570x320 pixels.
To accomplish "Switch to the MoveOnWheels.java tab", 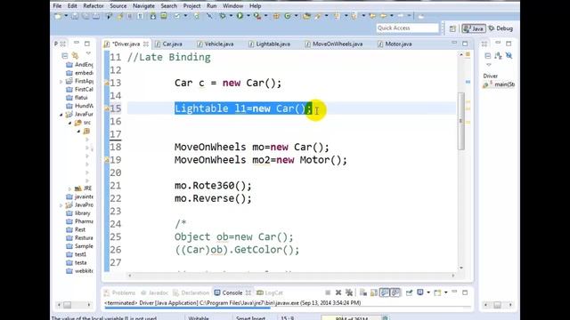I will [334, 44].
